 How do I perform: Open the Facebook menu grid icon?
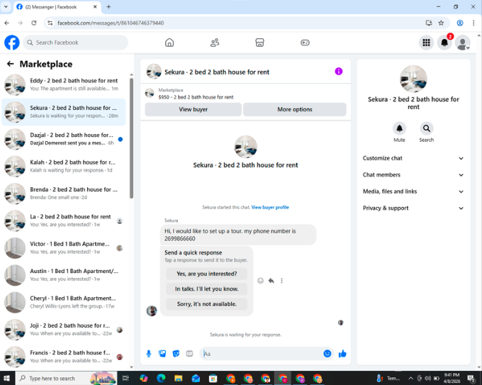[x=426, y=43]
